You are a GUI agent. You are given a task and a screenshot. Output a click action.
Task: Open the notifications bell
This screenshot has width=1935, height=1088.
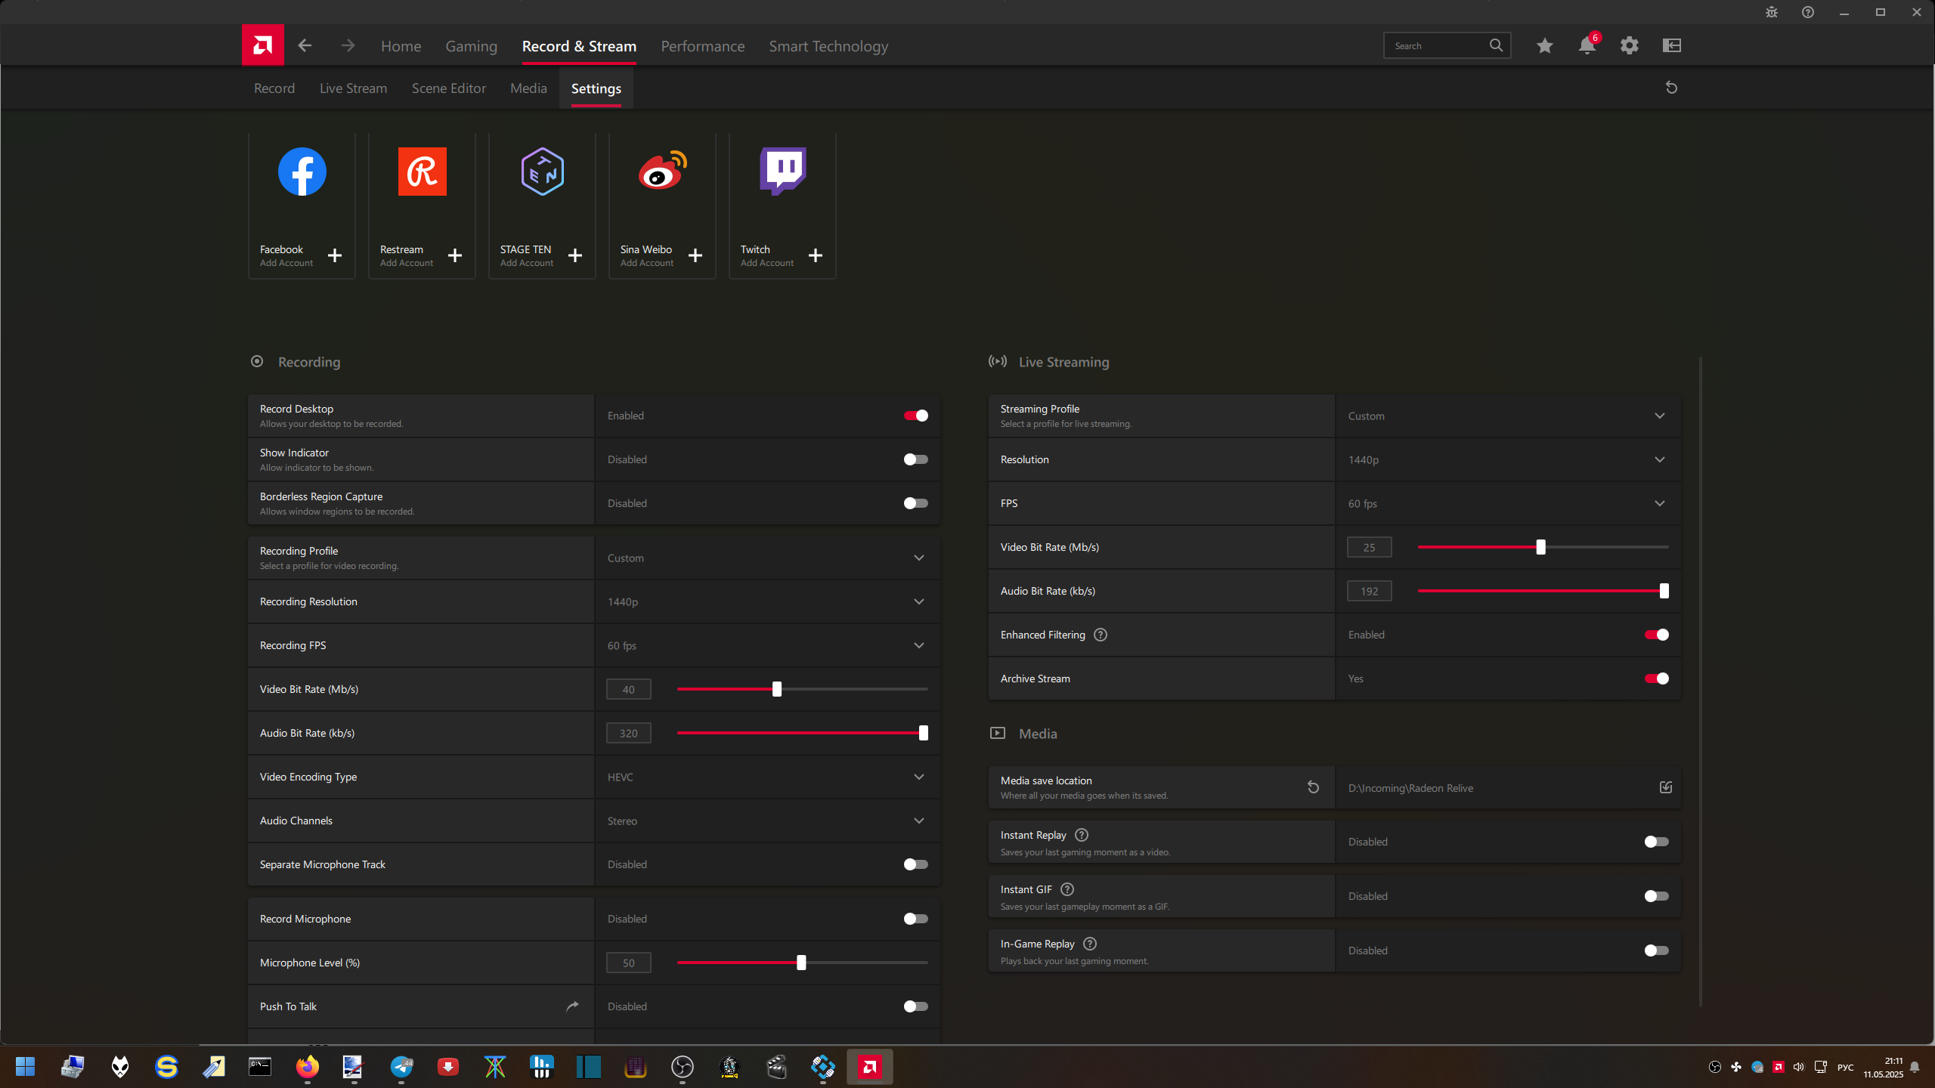pos(1587,45)
